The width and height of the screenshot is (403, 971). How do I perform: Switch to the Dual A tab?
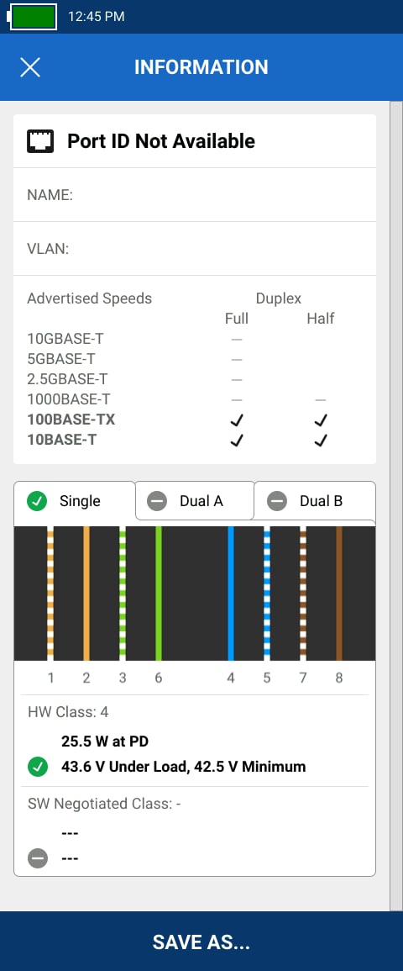[195, 501]
